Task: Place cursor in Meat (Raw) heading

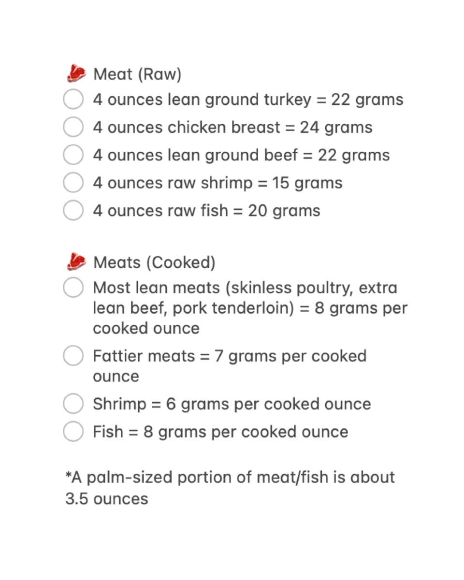Action: (x=137, y=74)
